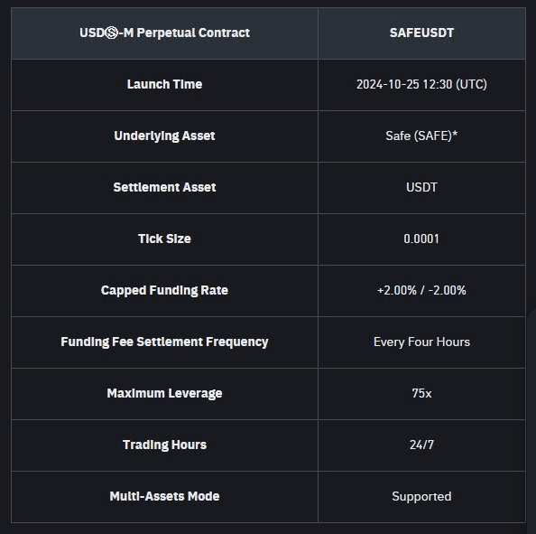Select the Funding Fee Settlement Frequency label
Image resolution: width=536 pixels, height=534 pixels.
pos(165,342)
